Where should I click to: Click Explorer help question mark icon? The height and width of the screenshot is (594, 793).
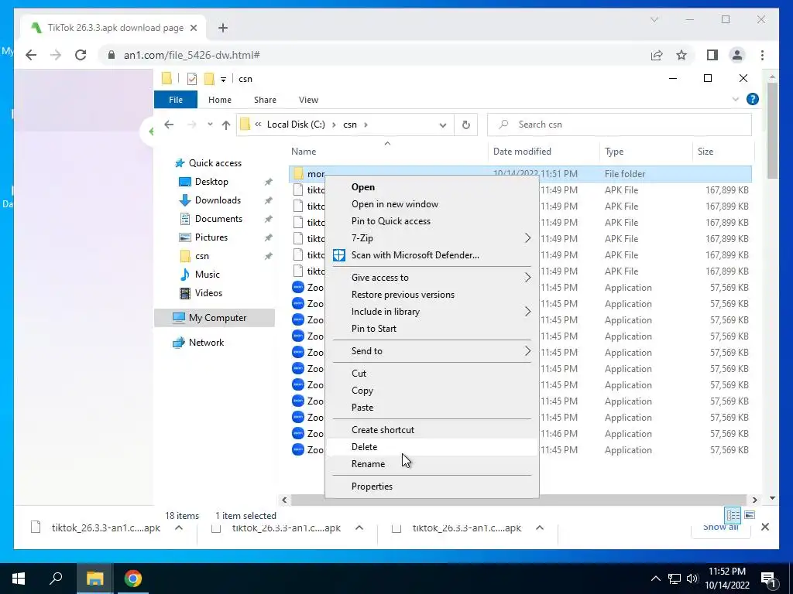(x=752, y=100)
